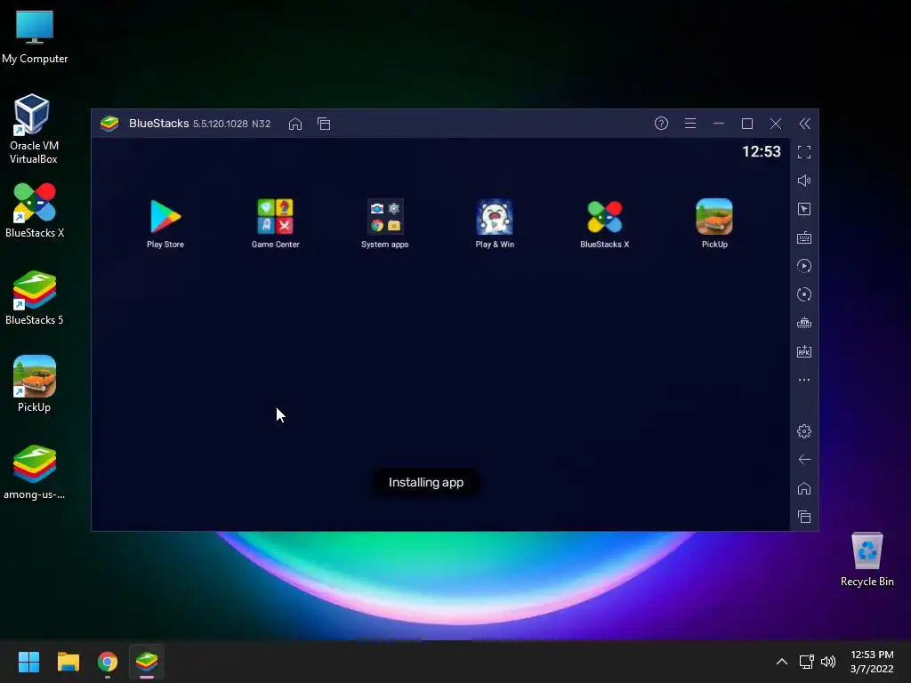Image resolution: width=911 pixels, height=683 pixels.
Task: Open Google Chrome from the taskbar
Action: (x=108, y=662)
